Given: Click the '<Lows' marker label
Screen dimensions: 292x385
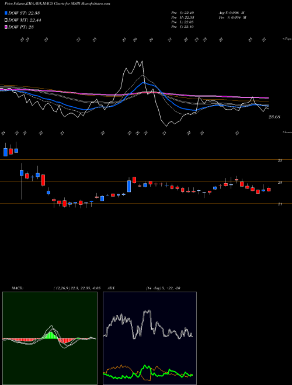Looking at the screenshot, I should pos(287,132).
